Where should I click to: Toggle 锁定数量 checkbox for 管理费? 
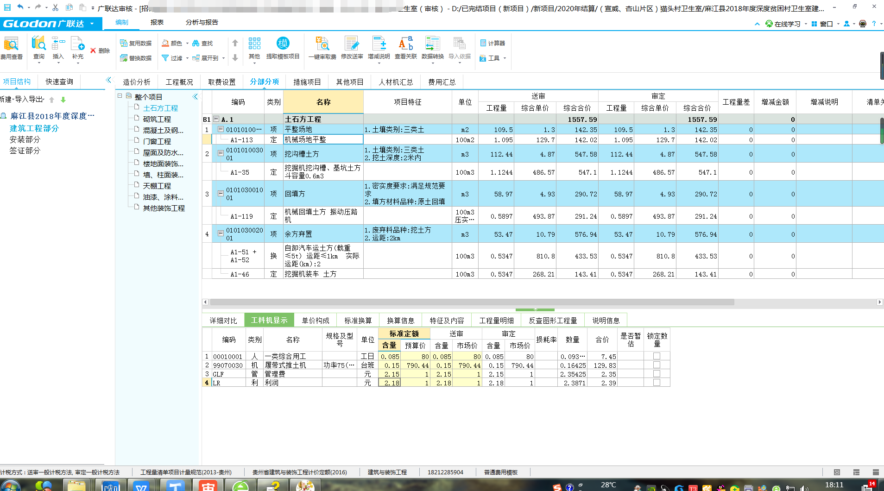point(657,374)
